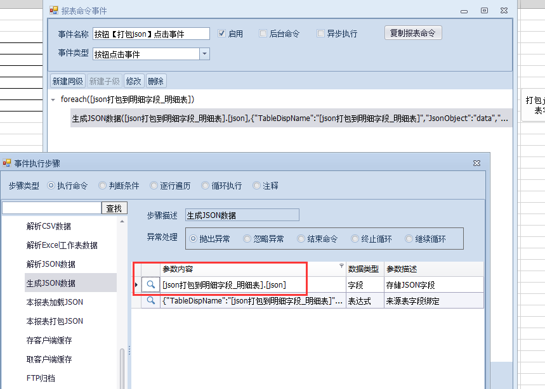Enable the 异步执行 checkbox
Viewport: 545px width, 389px height.
click(321, 34)
